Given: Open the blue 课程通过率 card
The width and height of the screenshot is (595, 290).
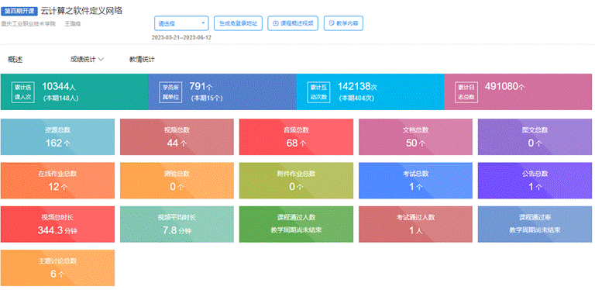Looking at the screenshot, I should 535,224.
